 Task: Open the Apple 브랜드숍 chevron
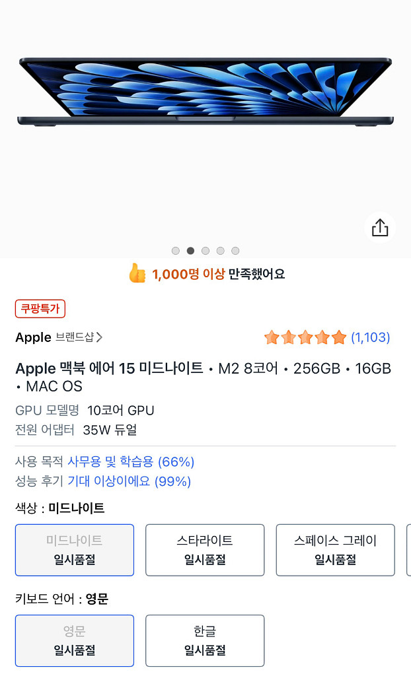[x=99, y=337]
